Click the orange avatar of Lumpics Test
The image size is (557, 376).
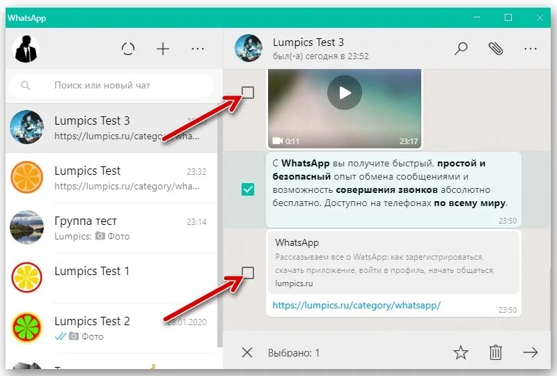[26, 178]
